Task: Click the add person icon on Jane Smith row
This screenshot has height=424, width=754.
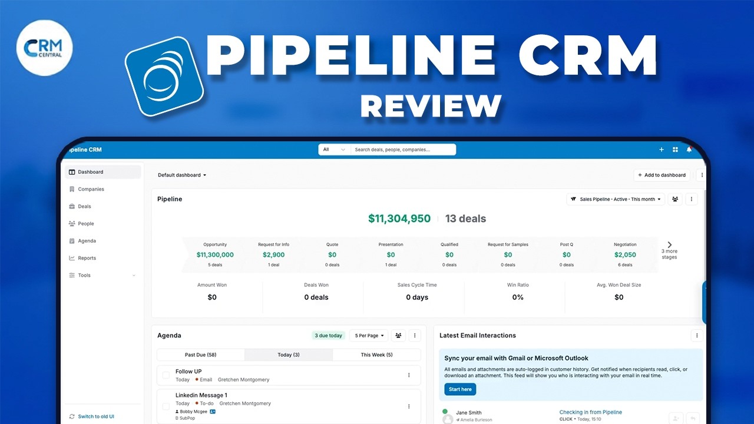Action: click(x=676, y=418)
